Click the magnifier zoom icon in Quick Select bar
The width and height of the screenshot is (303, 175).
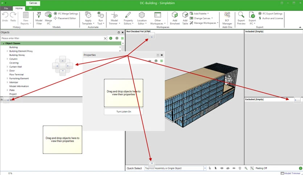pos(246,168)
